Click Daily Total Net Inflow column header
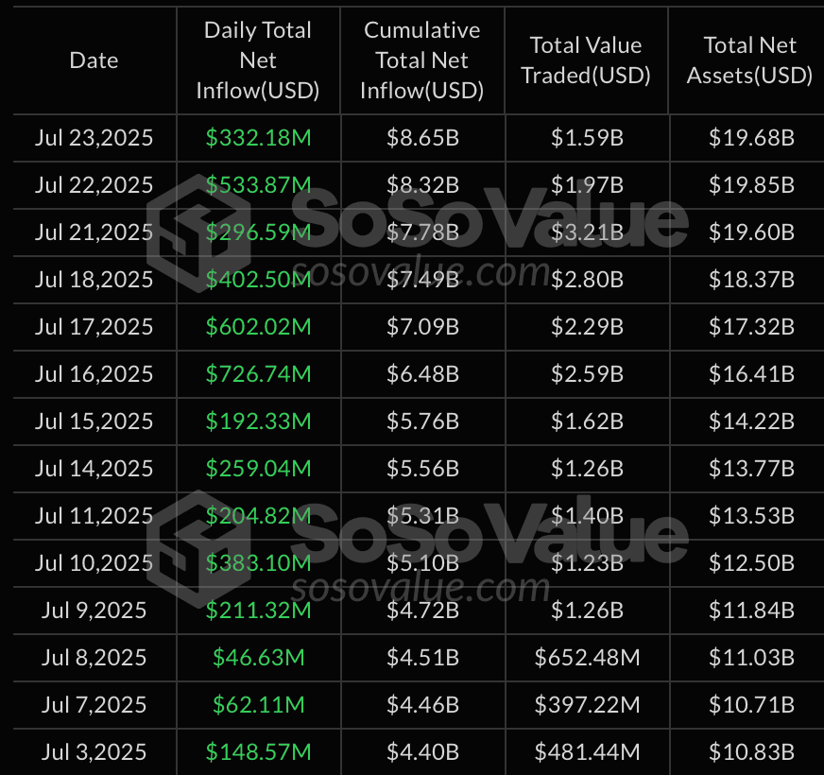 tap(258, 60)
